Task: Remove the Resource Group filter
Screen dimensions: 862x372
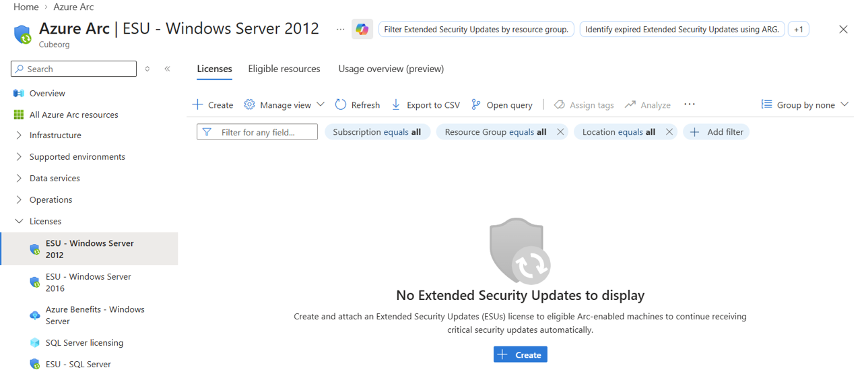Action: [x=560, y=132]
